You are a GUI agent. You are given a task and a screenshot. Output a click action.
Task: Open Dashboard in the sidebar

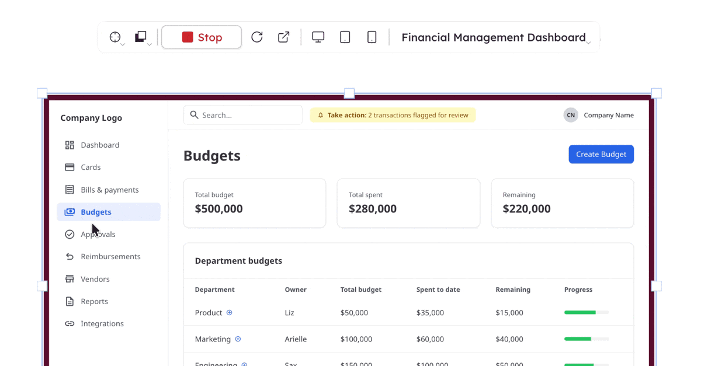coord(100,145)
